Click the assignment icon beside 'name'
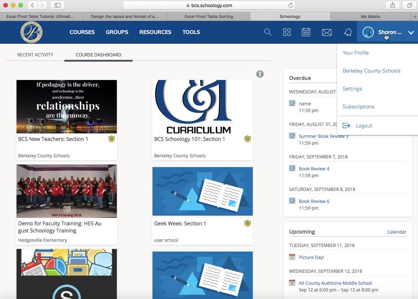418x299 pixels. pyautogui.click(x=292, y=103)
